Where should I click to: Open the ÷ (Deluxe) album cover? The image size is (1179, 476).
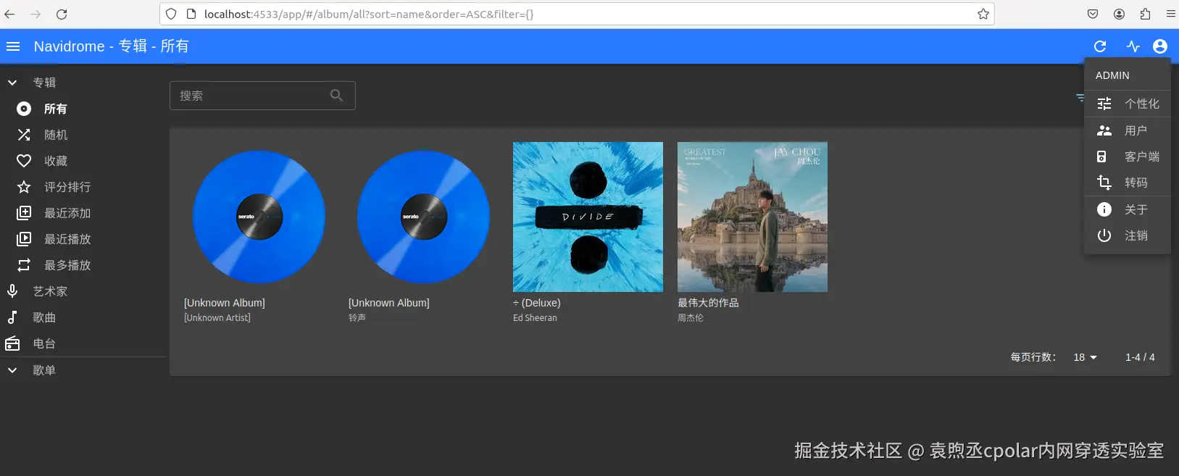588,217
